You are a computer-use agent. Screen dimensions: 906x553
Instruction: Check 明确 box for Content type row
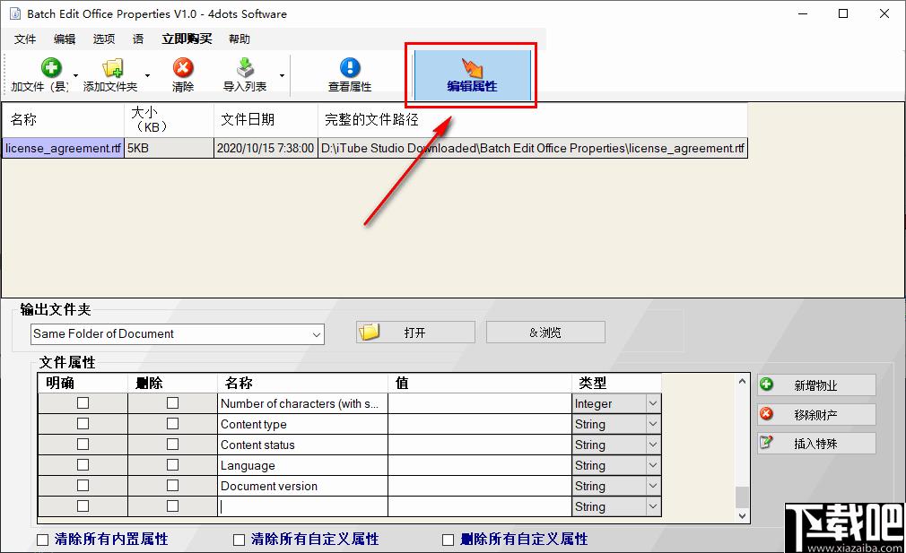83,424
